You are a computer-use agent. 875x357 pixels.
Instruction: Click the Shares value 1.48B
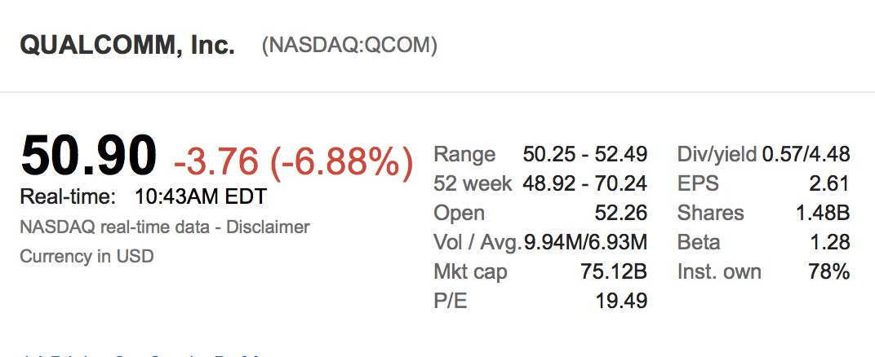pyautogui.click(x=823, y=213)
